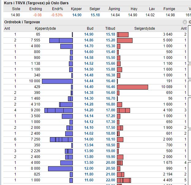Select bid price 14.48
This screenshot has width=191, height=185.
coord(89,75)
